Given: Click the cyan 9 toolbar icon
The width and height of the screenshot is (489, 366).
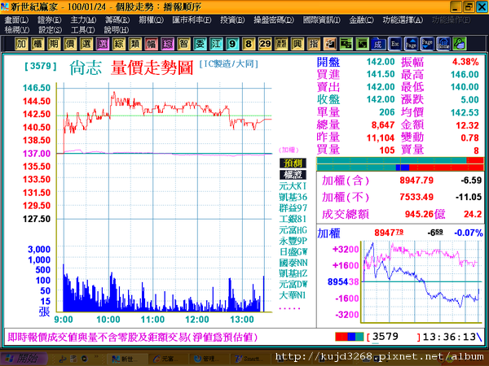Looking at the screenshot, I should click(232, 44).
